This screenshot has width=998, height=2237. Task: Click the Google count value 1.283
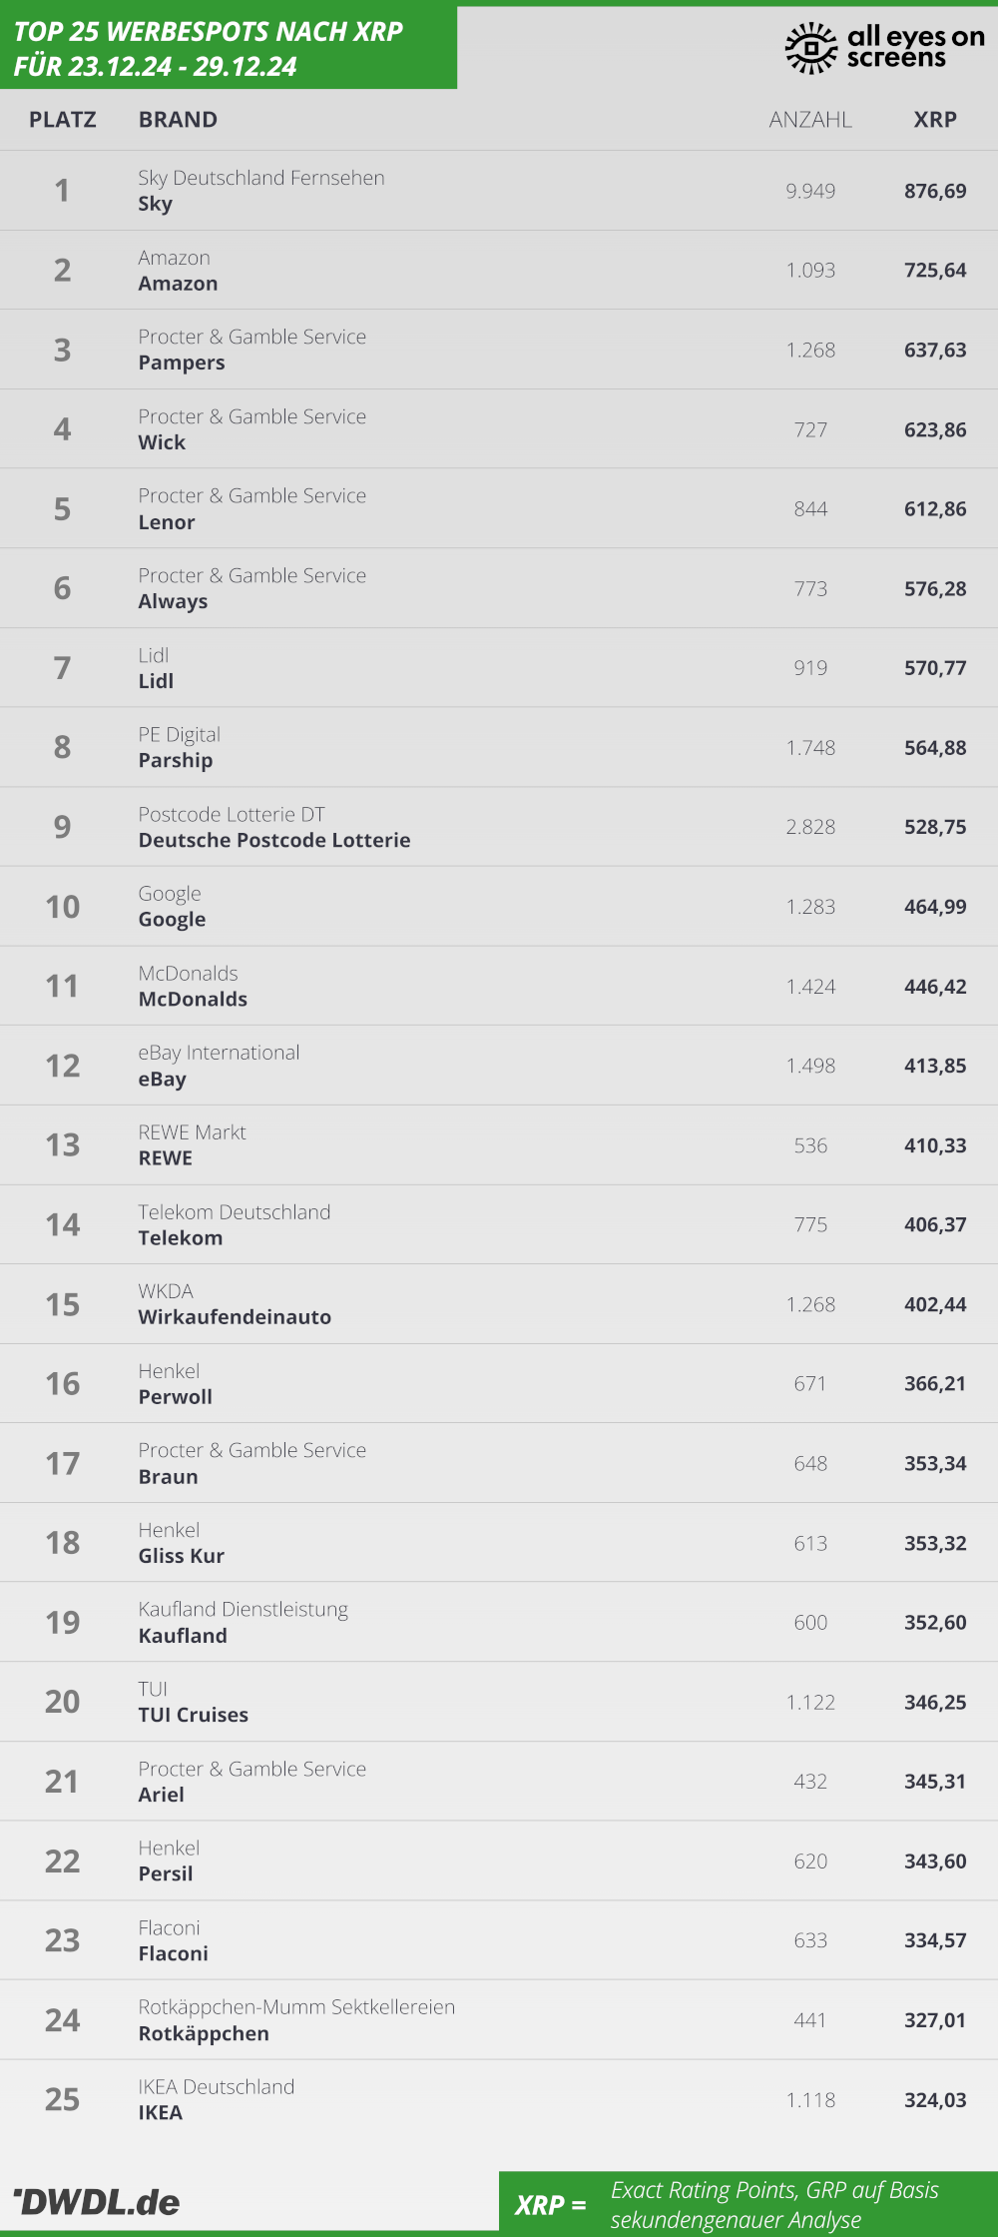click(810, 907)
